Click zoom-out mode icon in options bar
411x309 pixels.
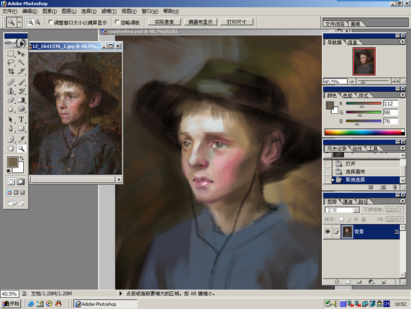[38, 22]
